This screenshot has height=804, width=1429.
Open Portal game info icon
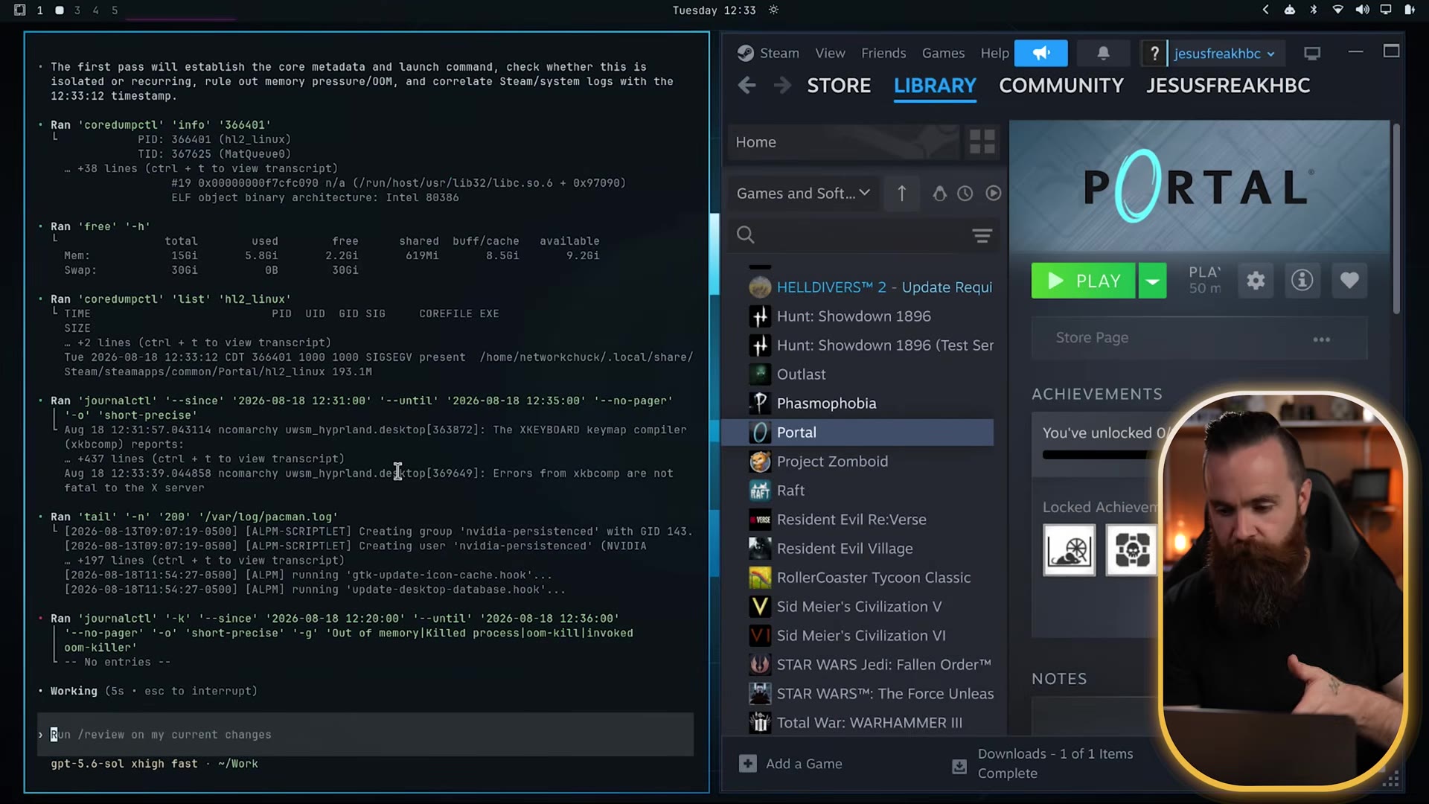(1302, 281)
